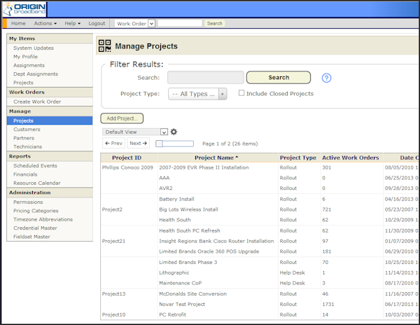Click the Add Project button
The width and height of the screenshot is (420, 325).
pyautogui.click(x=122, y=118)
